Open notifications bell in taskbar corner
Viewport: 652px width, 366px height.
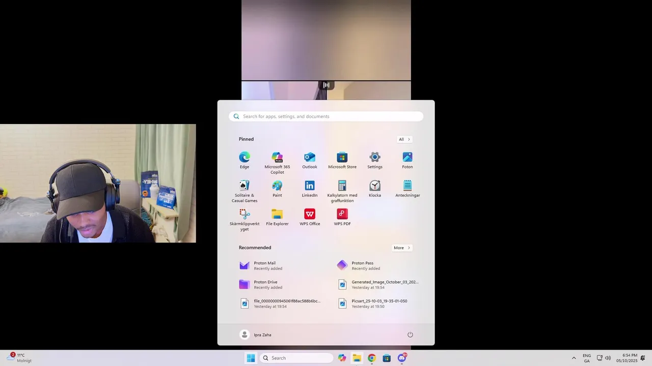[643, 358]
